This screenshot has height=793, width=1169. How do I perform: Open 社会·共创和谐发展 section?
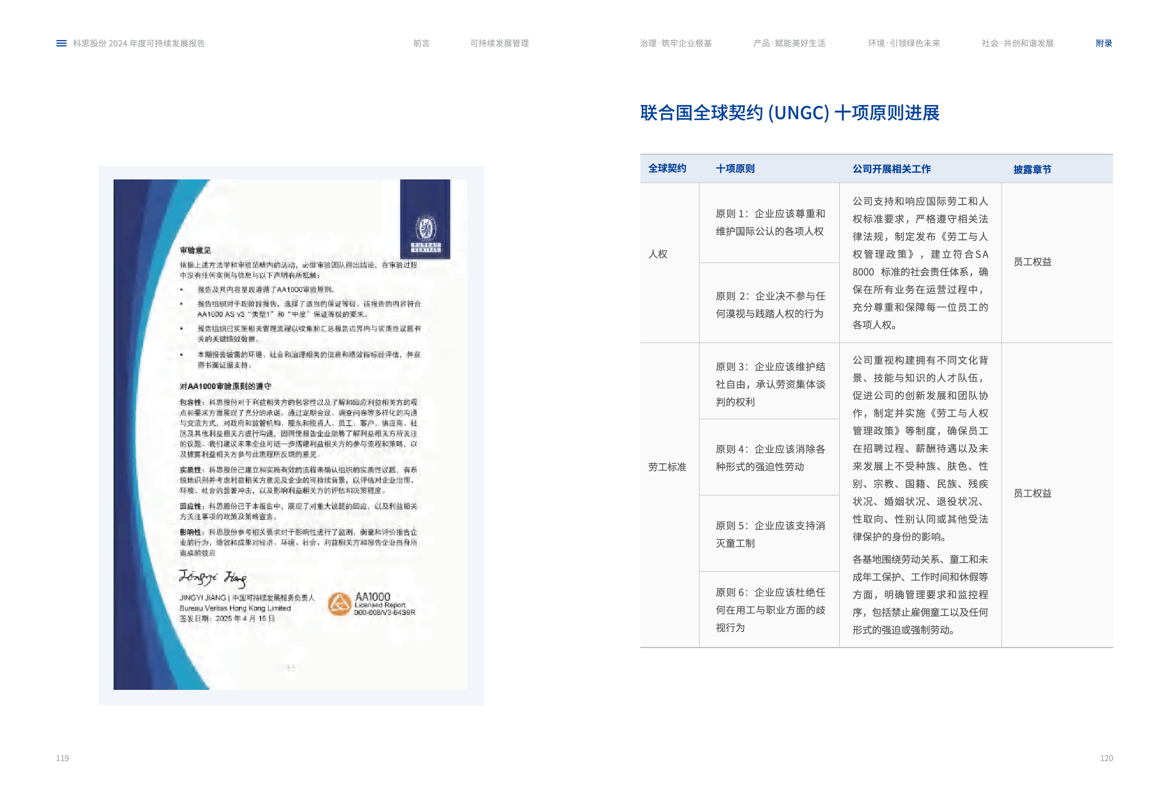pyautogui.click(x=1017, y=43)
